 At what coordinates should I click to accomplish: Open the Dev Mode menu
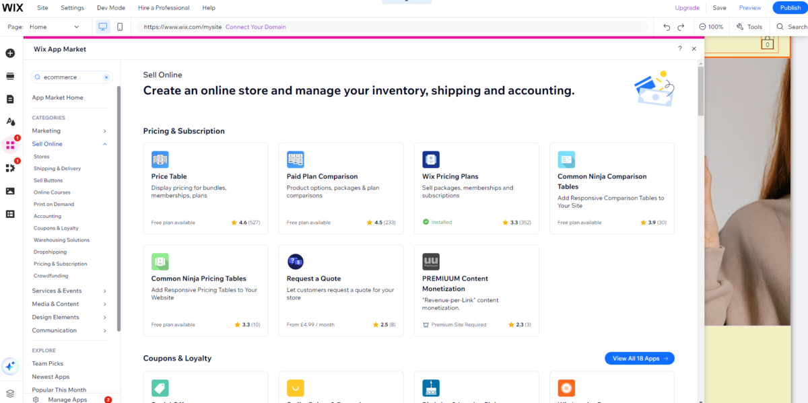click(111, 8)
